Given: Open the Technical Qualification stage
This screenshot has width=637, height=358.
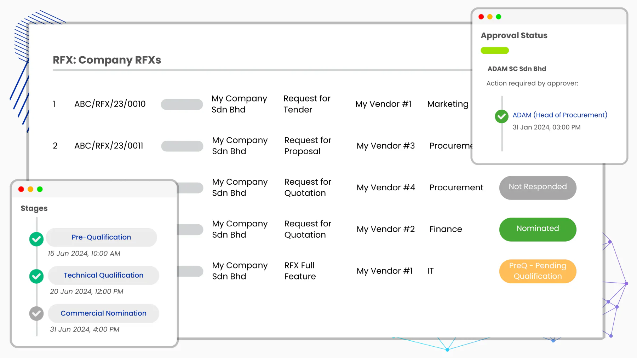Looking at the screenshot, I should [x=104, y=275].
